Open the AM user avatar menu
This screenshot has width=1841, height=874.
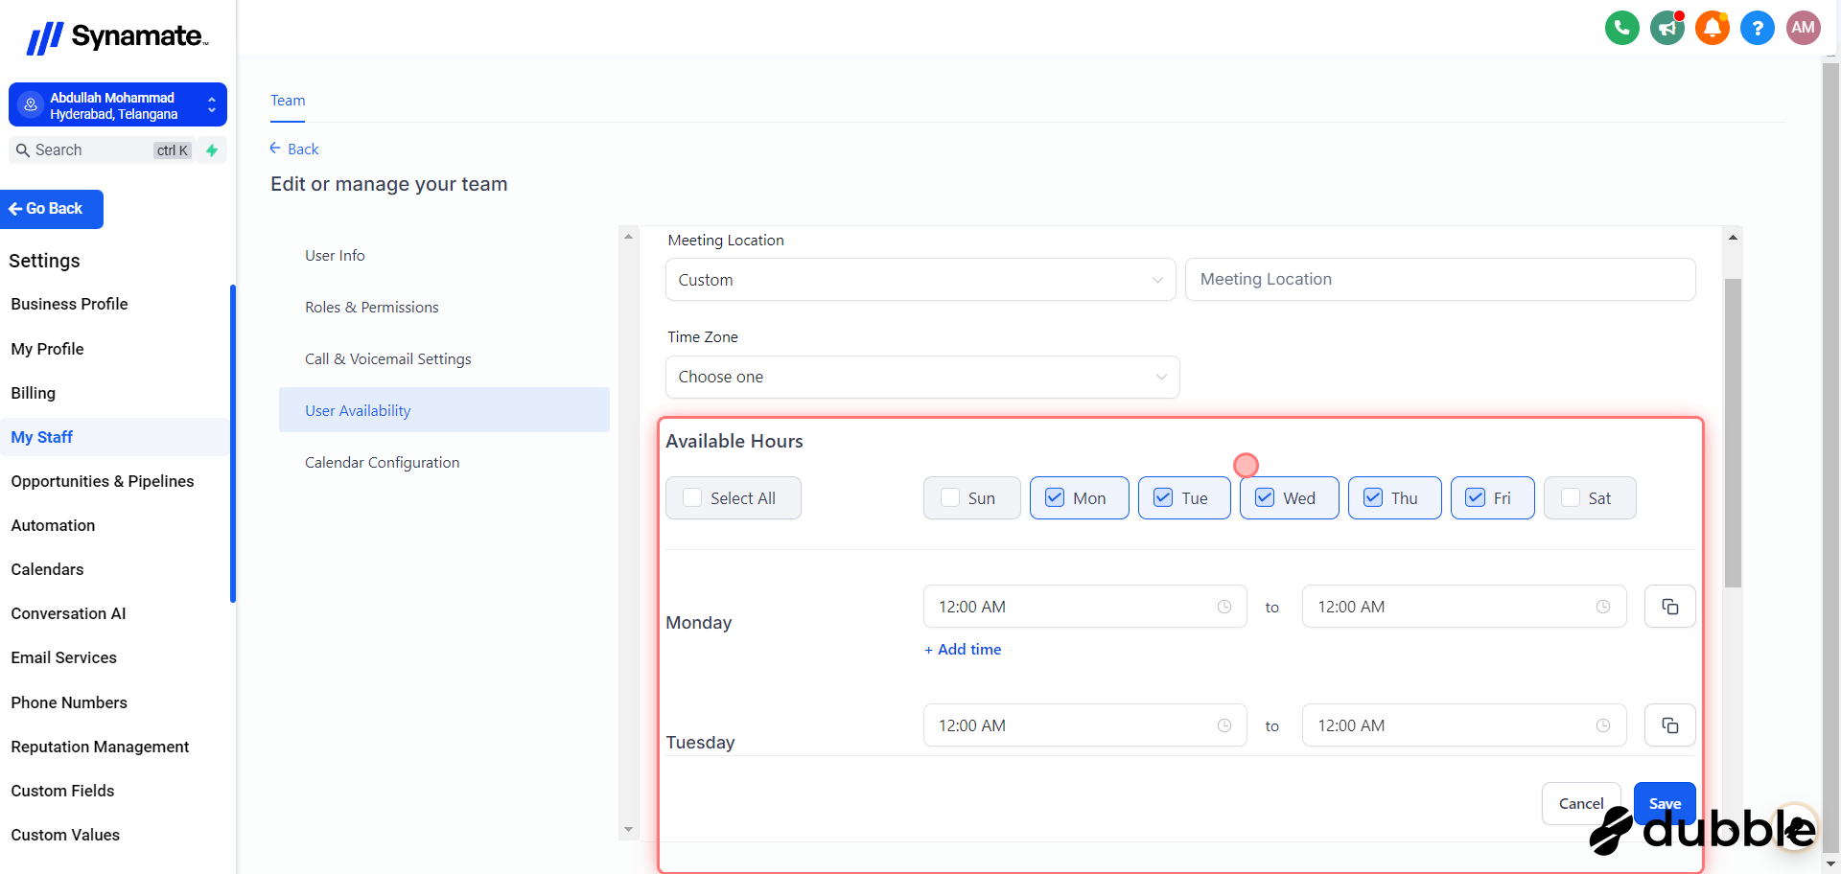tap(1803, 28)
